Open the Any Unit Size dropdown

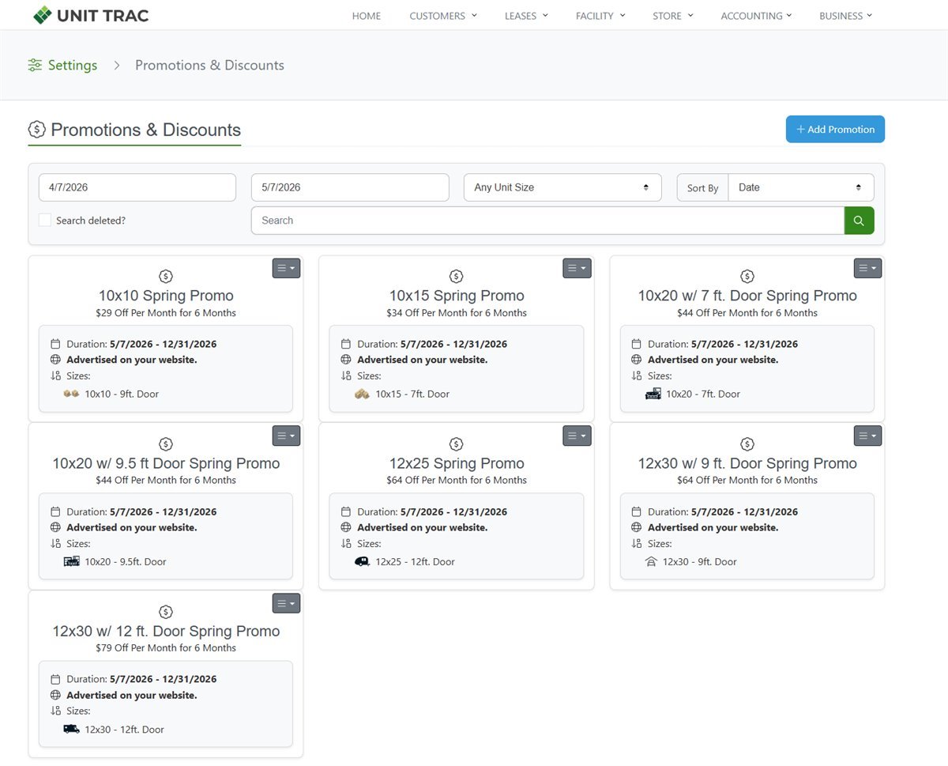click(x=562, y=187)
